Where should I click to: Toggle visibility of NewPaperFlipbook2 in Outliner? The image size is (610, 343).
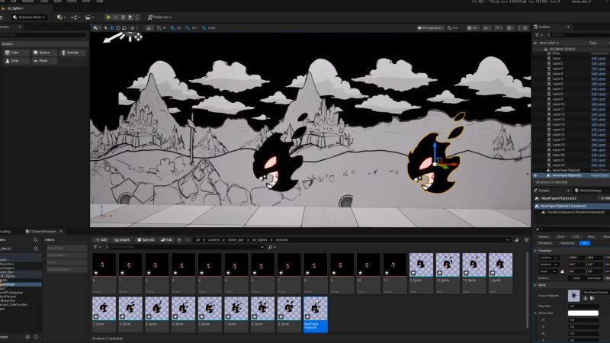coord(537,175)
